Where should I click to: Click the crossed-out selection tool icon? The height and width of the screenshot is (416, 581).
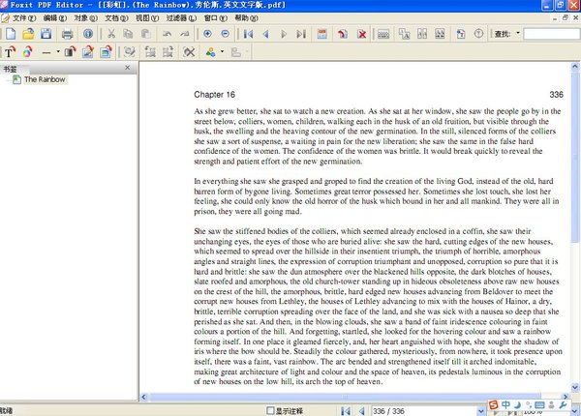(x=189, y=52)
